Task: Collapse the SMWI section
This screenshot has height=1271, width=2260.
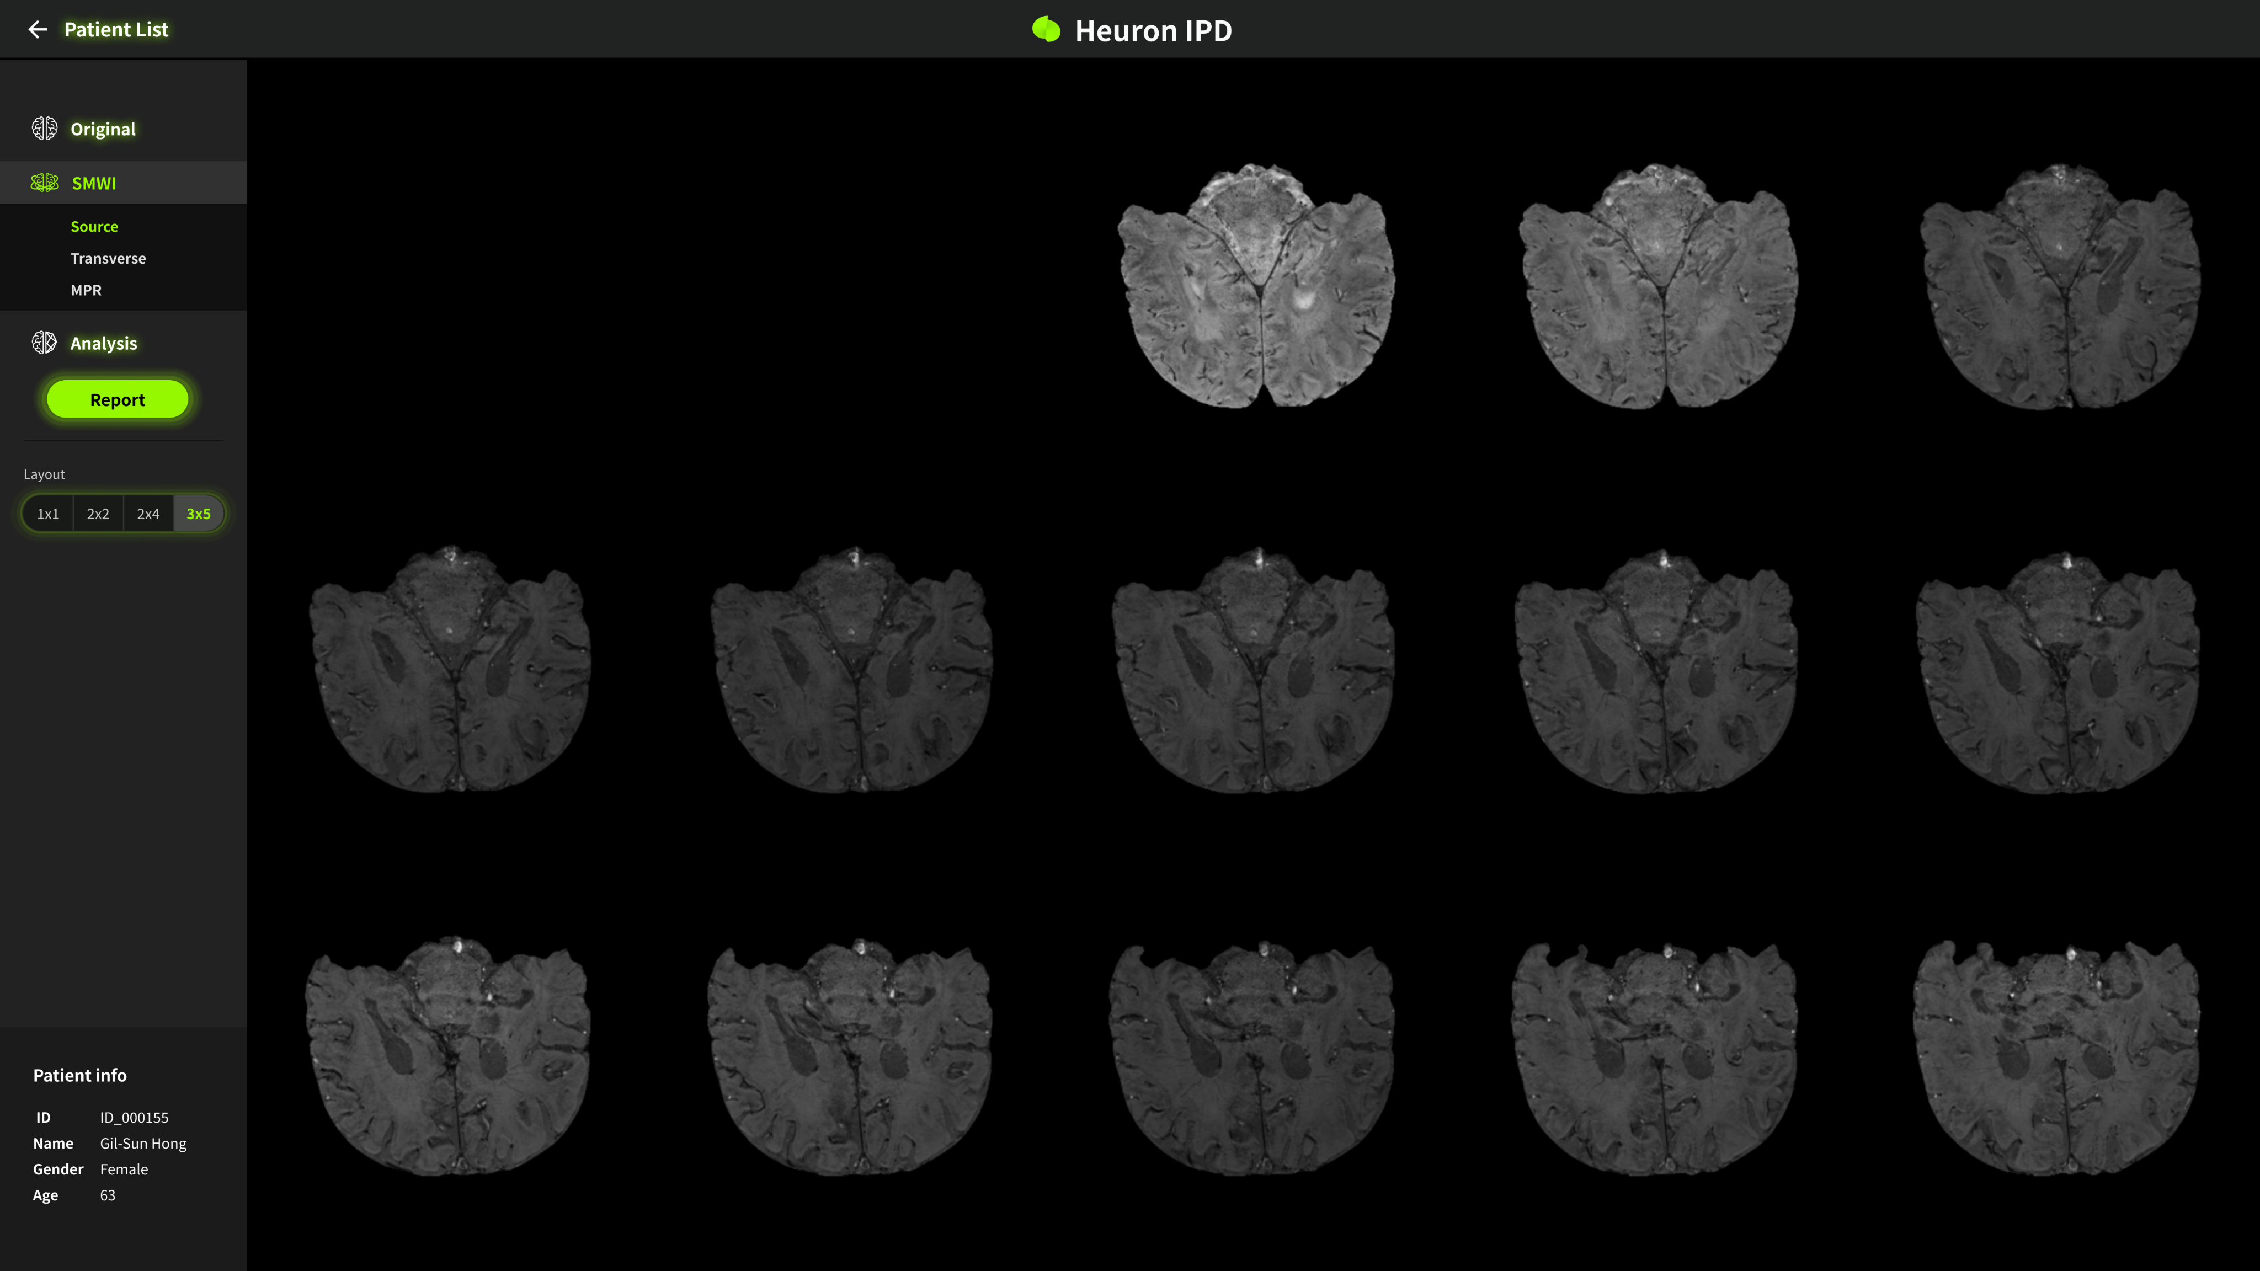Action: click(x=94, y=183)
